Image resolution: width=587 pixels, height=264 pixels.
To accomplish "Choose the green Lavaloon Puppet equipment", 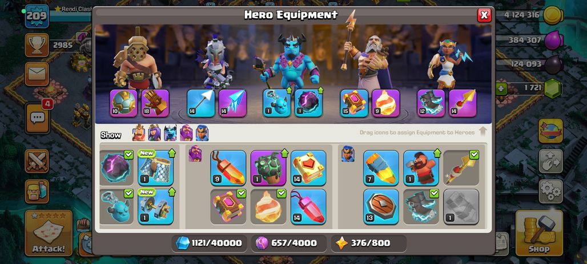I will 268,168.
